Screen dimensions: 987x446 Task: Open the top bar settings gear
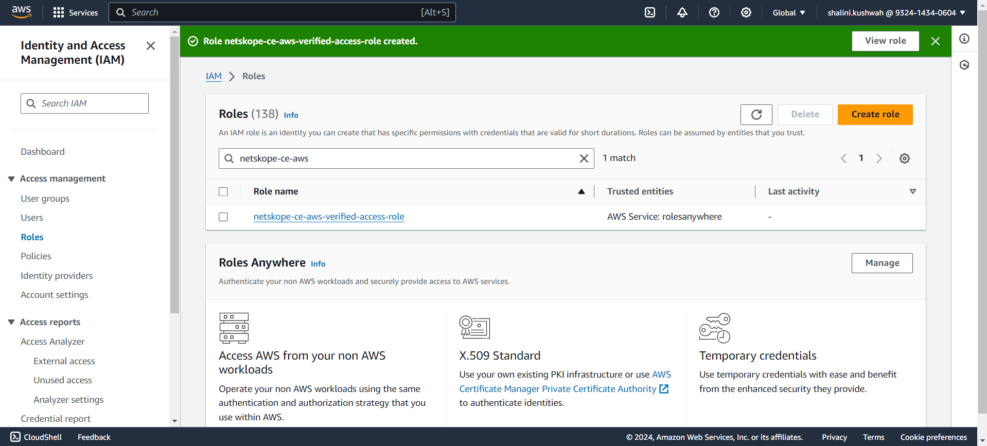(x=746, y=12)
